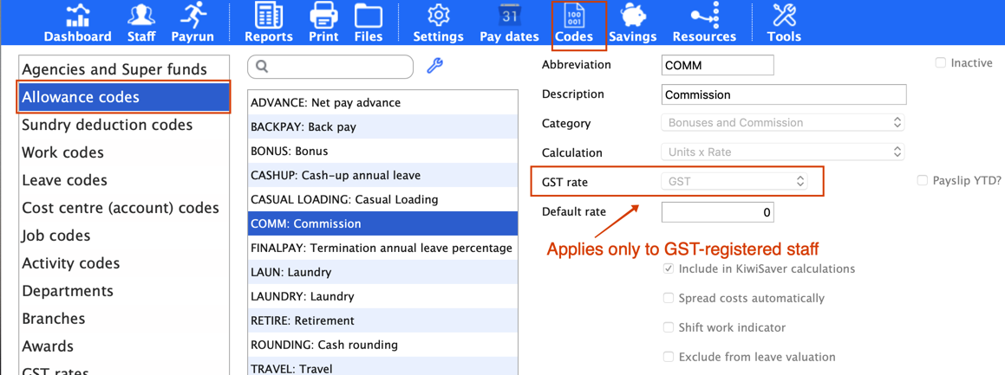Enable Exclude from leave valuation checkbox
1005x375 pixels.
coord(669,357)
